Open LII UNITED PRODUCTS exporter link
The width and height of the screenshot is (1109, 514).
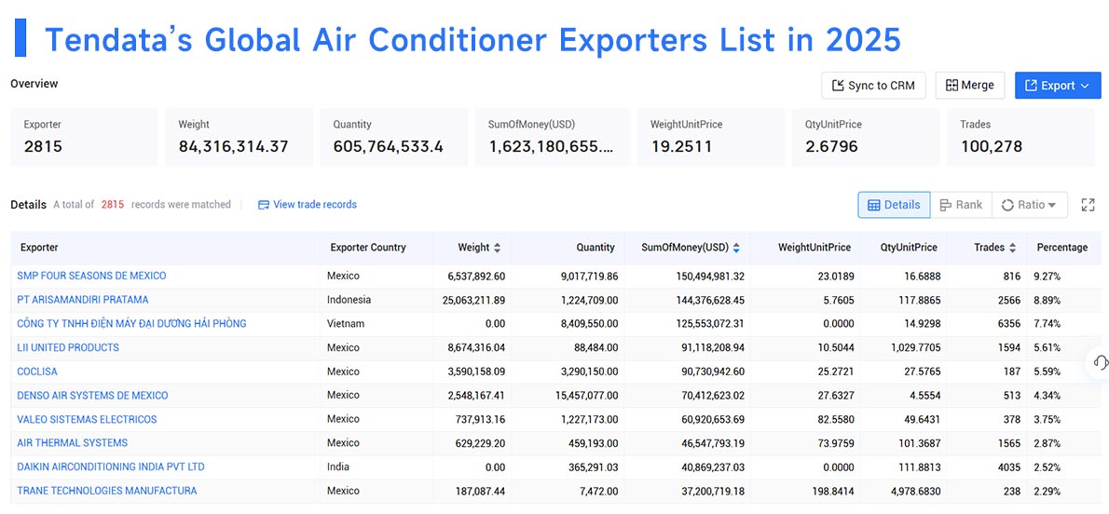click(68, 348)
